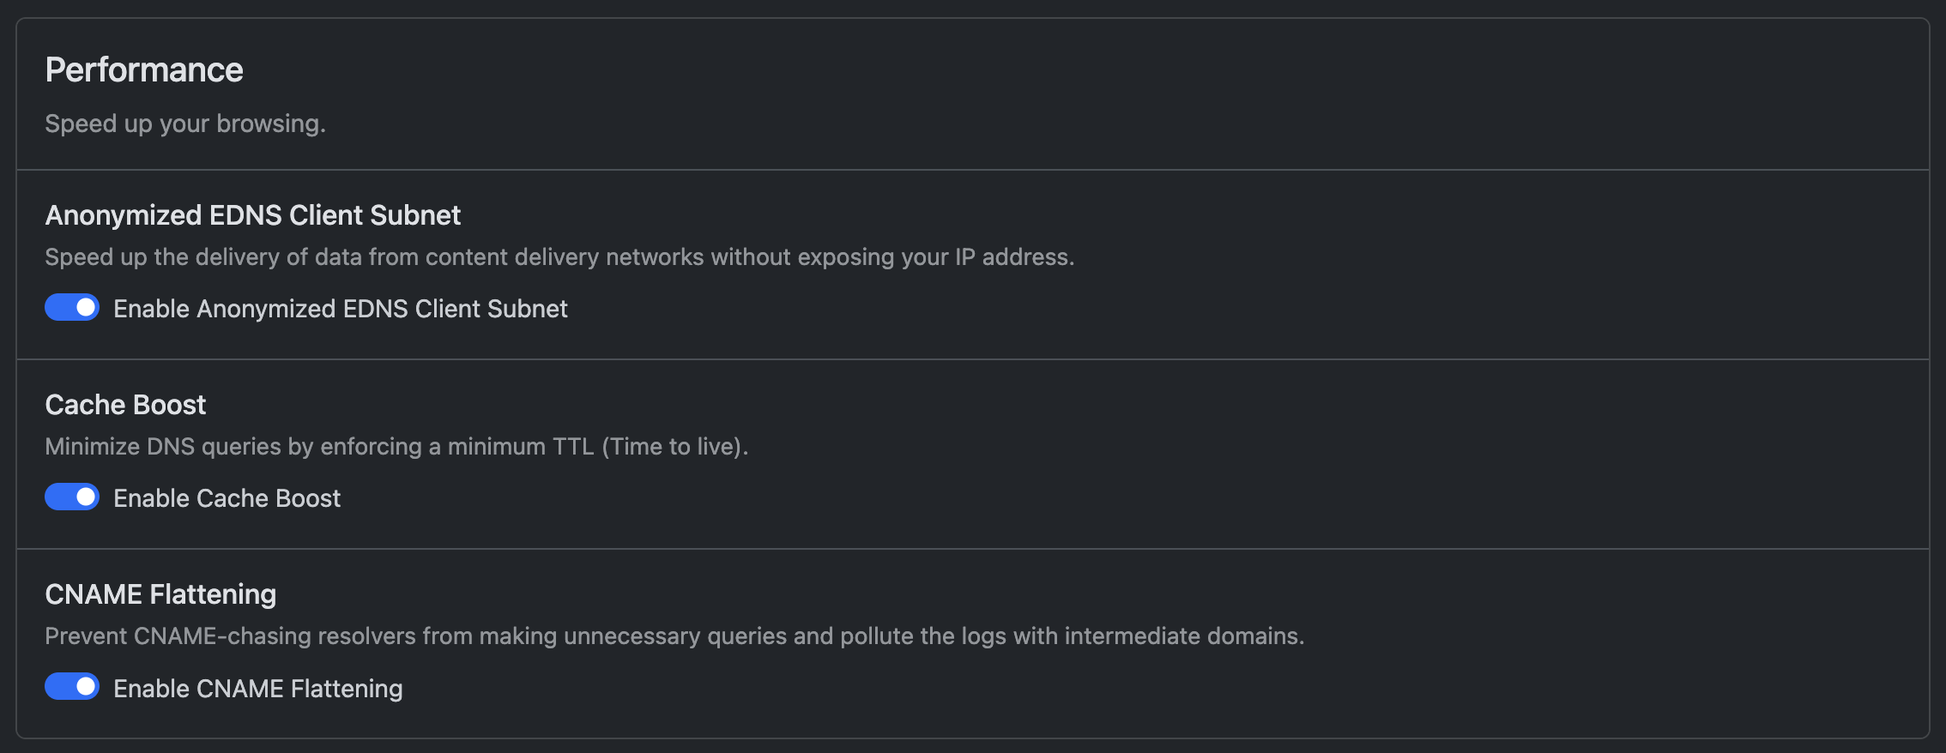This screenshot has width=1946, height=753.
Task: Click the Enable Anonymized EDNS Client Subnet label
Action: pos(341,309)
